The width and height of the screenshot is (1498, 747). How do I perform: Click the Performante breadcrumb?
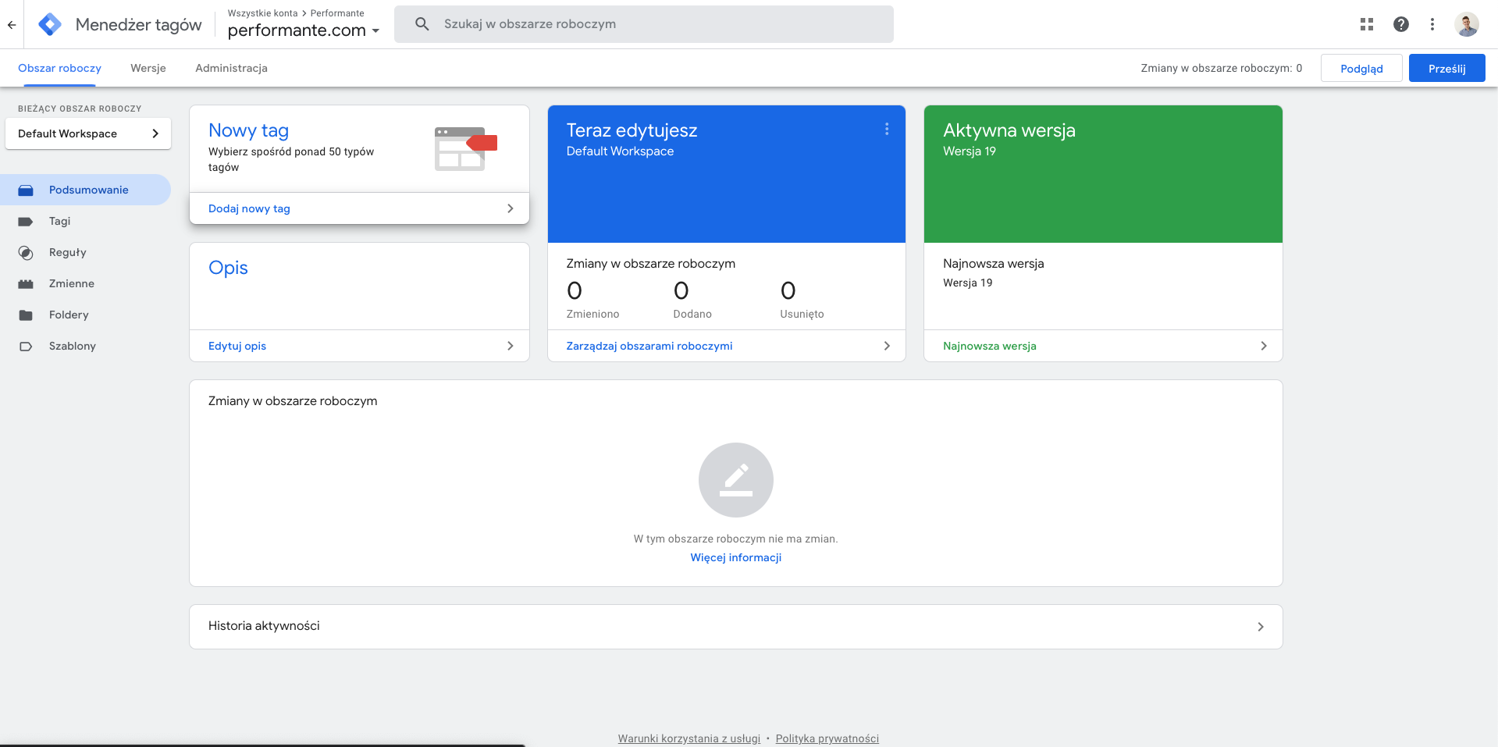[337, 13]
